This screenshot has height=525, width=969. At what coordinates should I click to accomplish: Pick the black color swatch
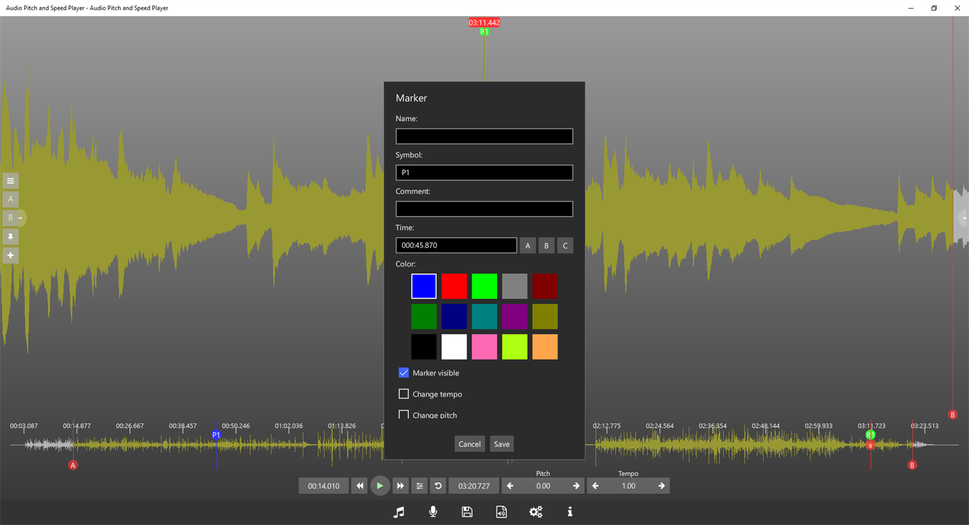point(424,347)
